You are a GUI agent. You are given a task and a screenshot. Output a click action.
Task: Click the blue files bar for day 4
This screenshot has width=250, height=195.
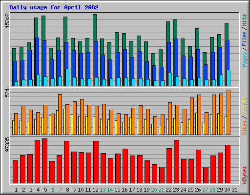pos(37,56)
